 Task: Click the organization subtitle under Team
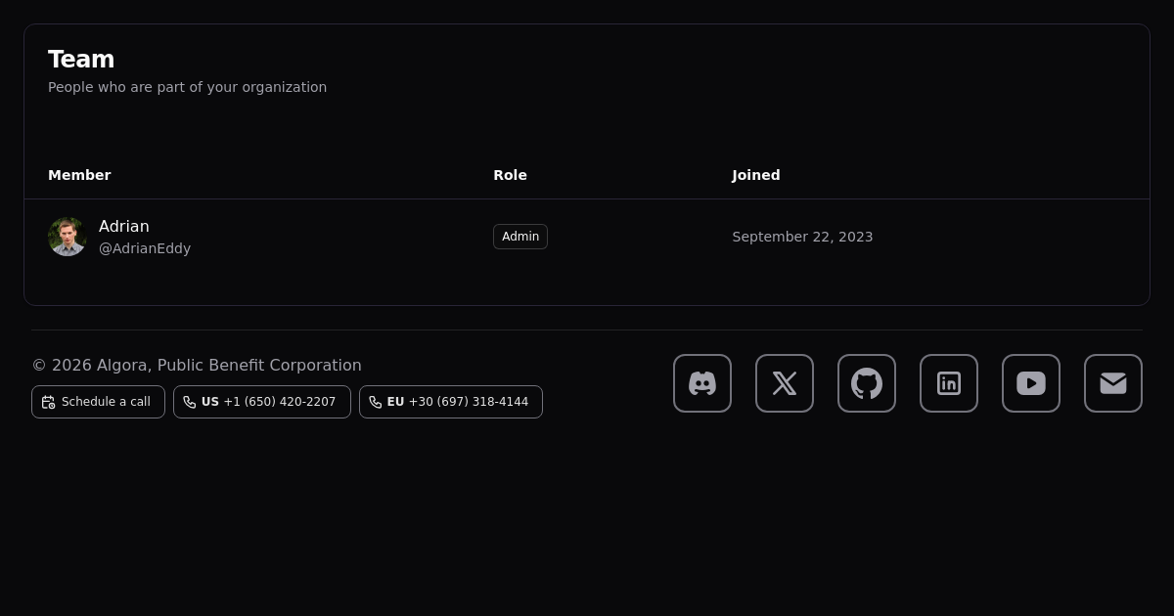[187, 87]
